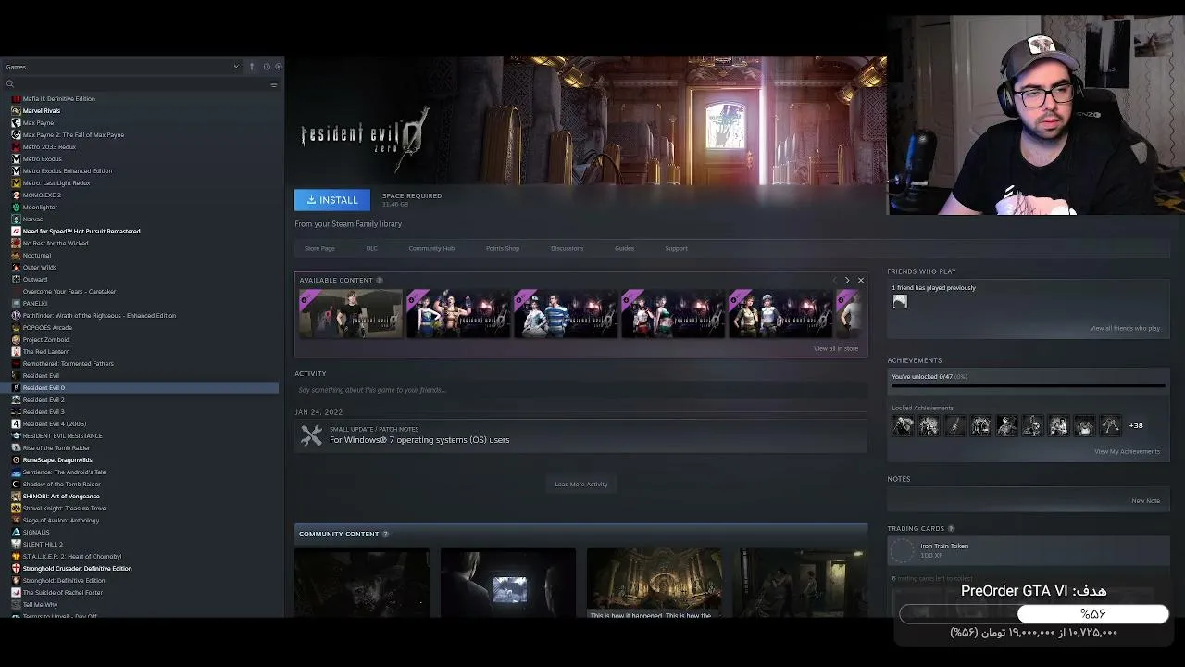The width and height of the screenshot is (1185, 667).
Task: Click the achievements progress bar
Action: [x=1028, y=385]
